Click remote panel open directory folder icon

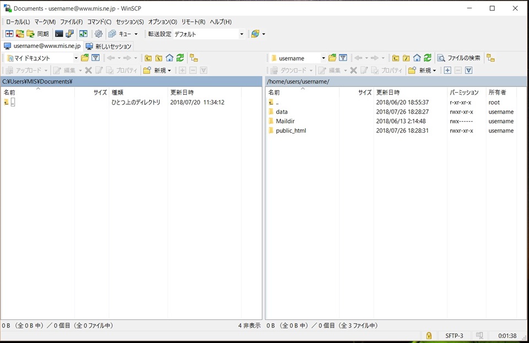(x=332, y=58)
